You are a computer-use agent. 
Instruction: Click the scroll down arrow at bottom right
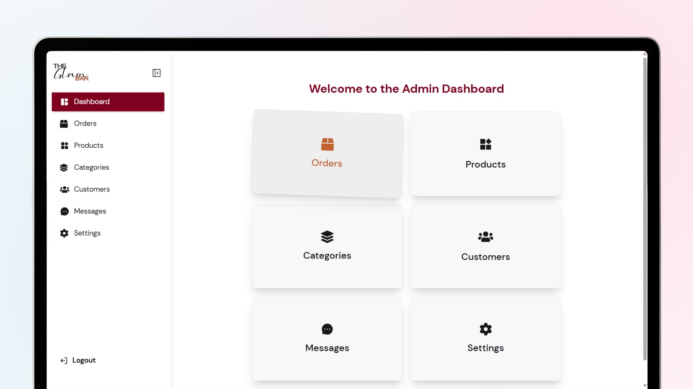pos(645,385)
